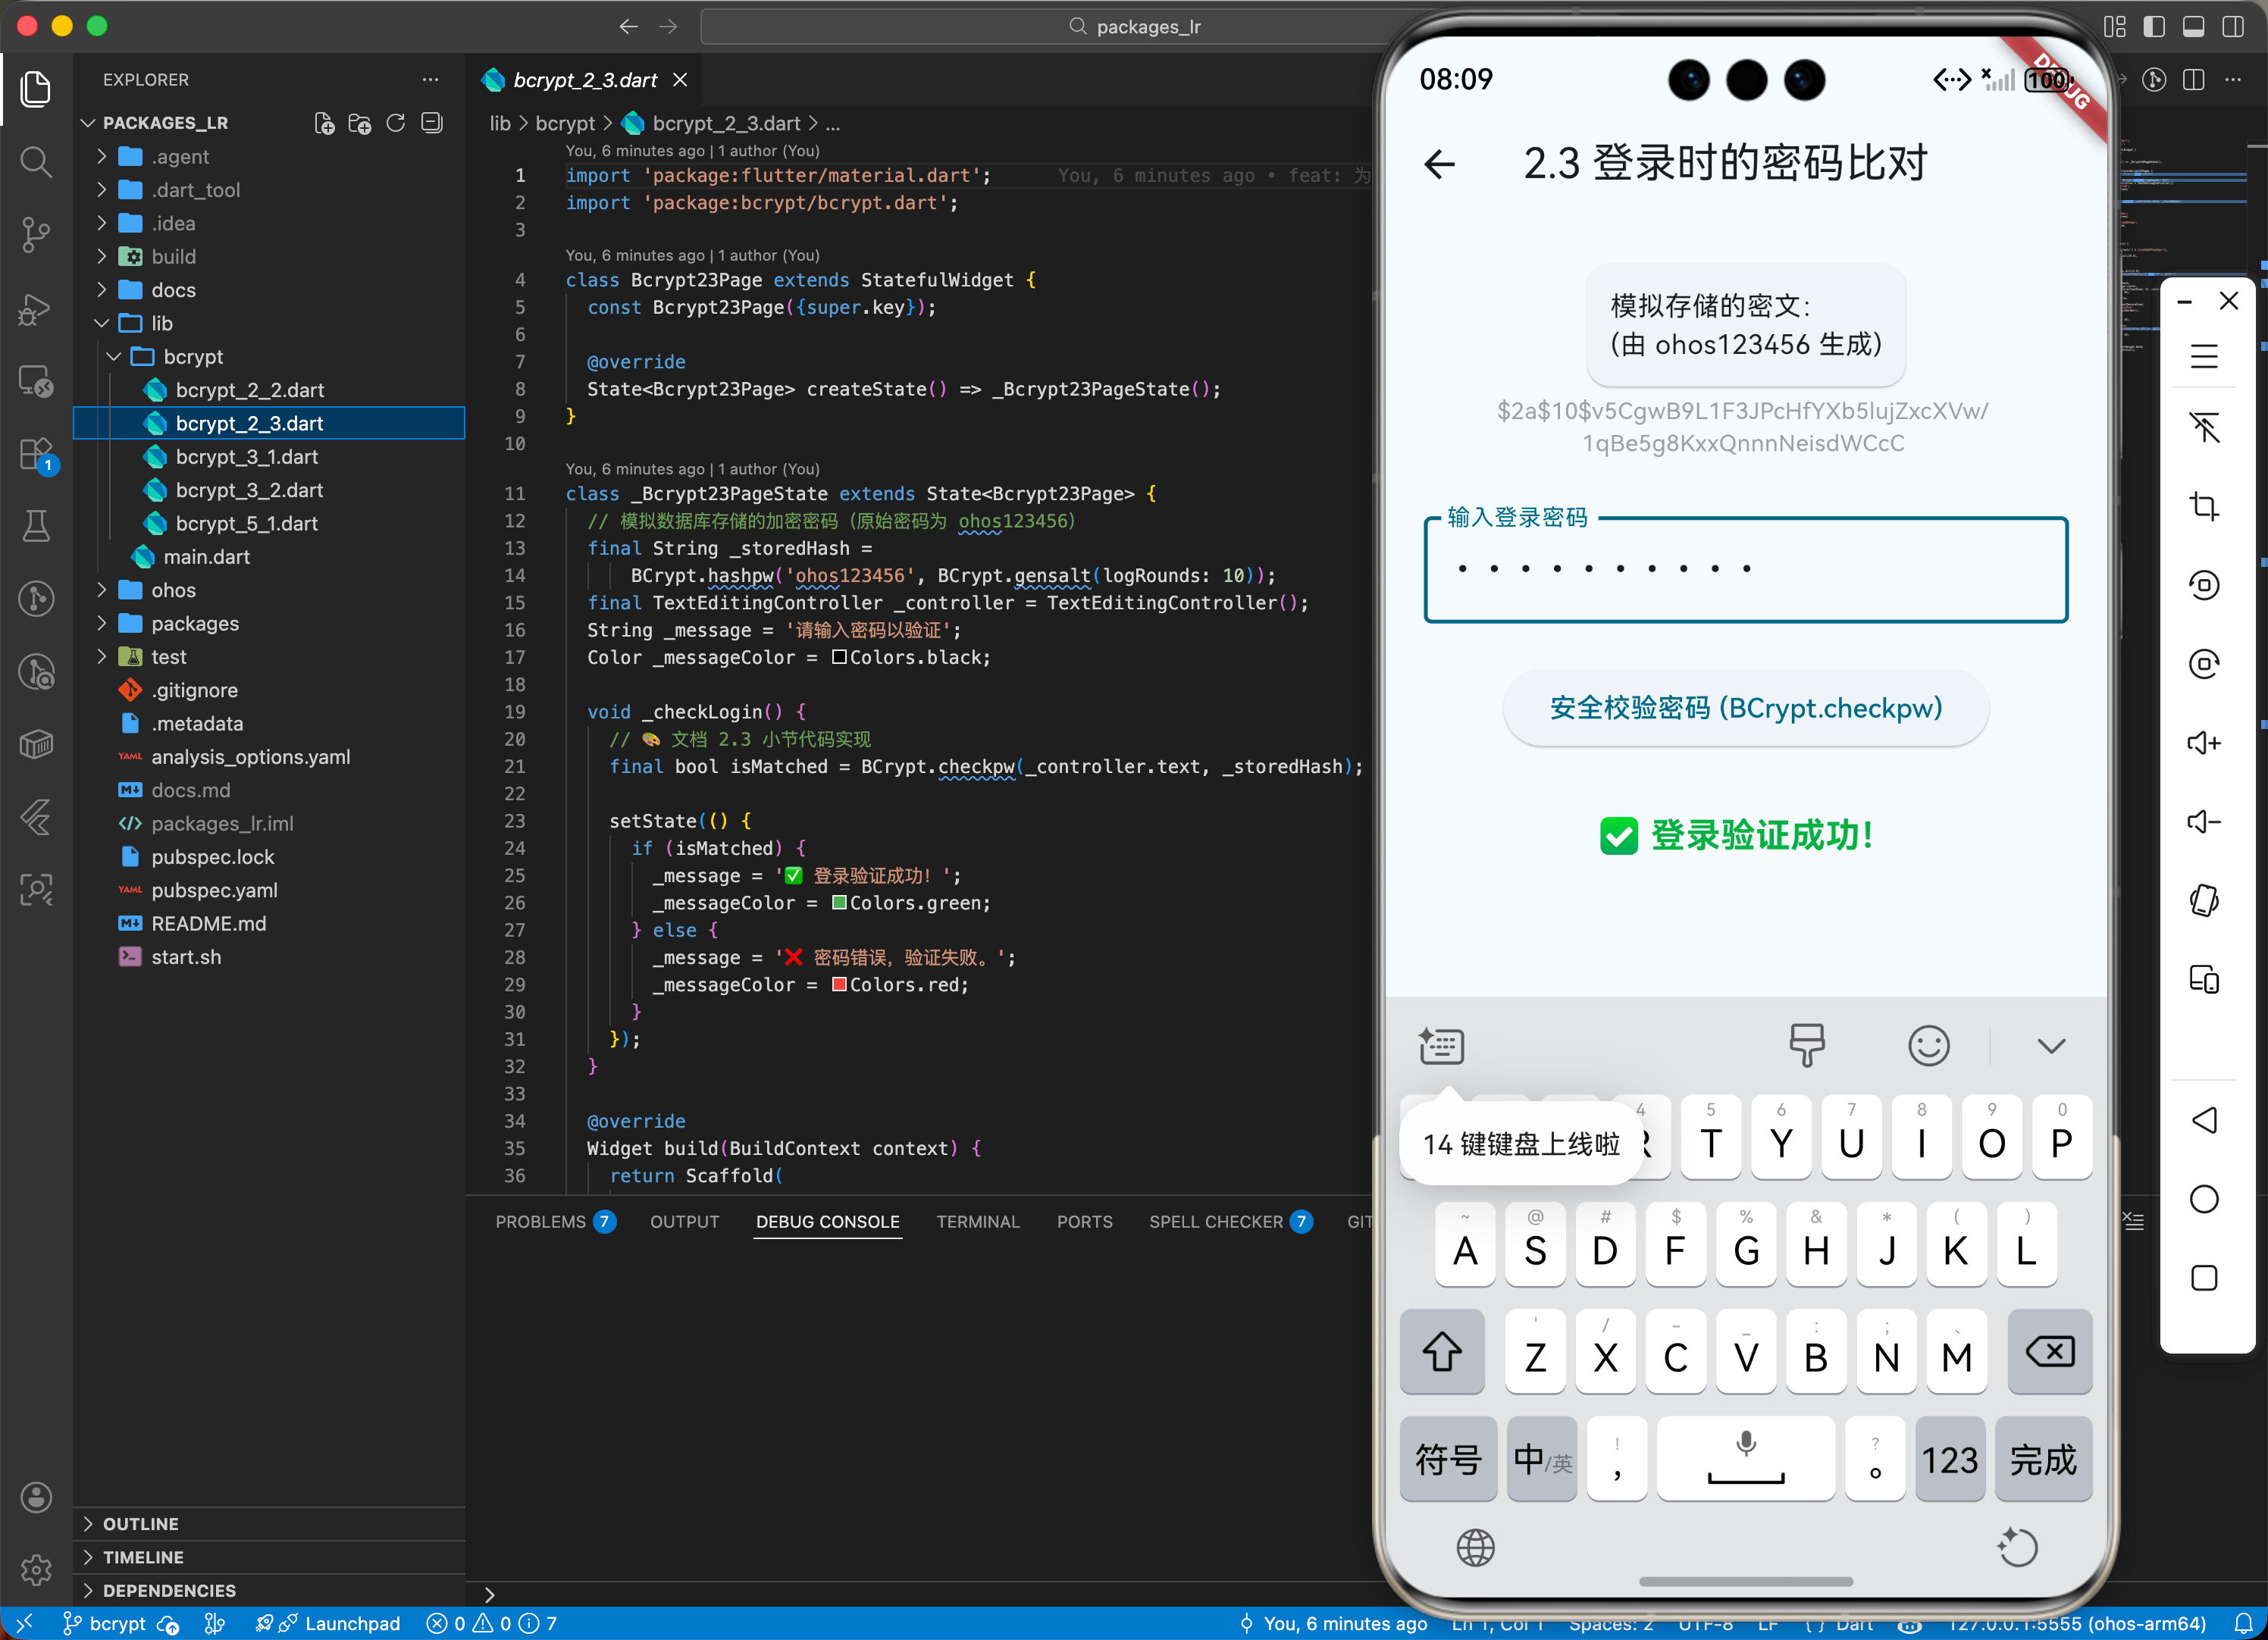Open the Run and Debug view
The height and width of the screenshot is (1640, 2268).
[36, 309]
